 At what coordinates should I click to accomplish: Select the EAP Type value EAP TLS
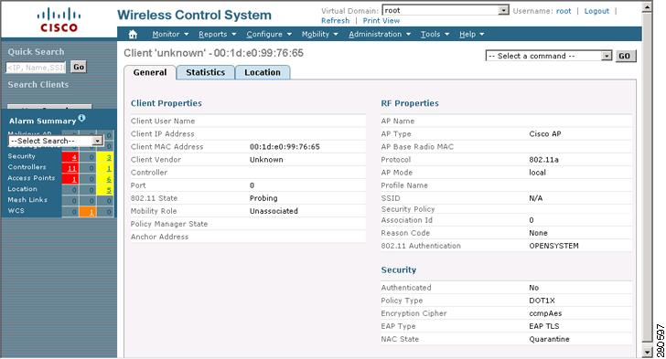click(544, 326)
